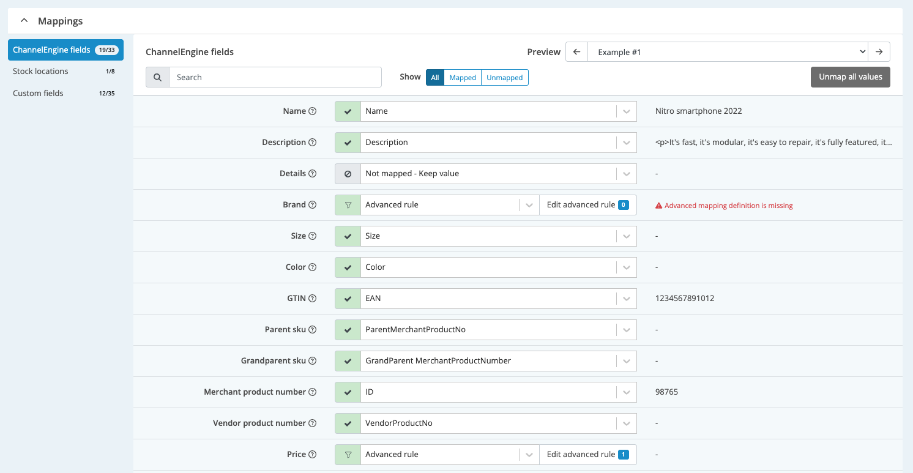The height and width of the screenshot is (473, 913).
Task: Open the Preview example dropdown
Action: (728, 52)
